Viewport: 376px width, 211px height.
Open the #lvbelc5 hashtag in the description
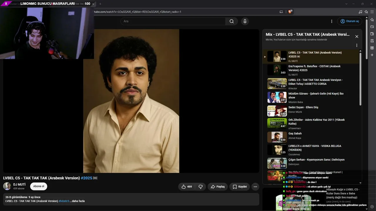point(64,201)
